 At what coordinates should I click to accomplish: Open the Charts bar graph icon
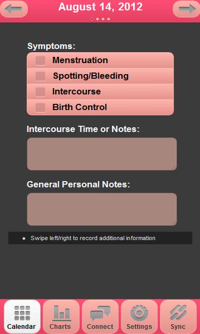[61, 313]
